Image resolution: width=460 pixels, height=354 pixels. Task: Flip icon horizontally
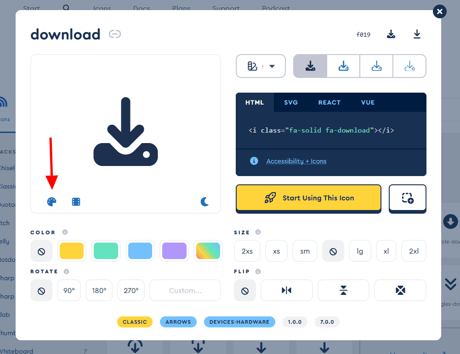(287, 290)
